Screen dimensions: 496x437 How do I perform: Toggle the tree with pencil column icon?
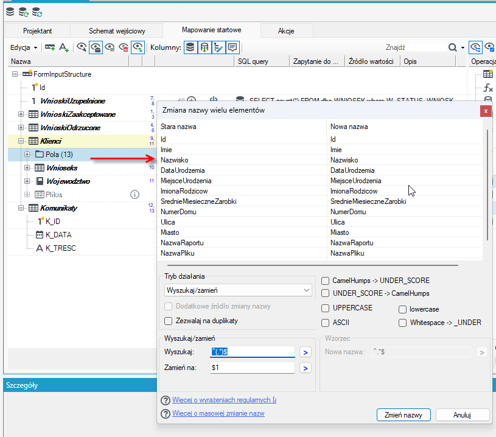[x=218, y=47]
